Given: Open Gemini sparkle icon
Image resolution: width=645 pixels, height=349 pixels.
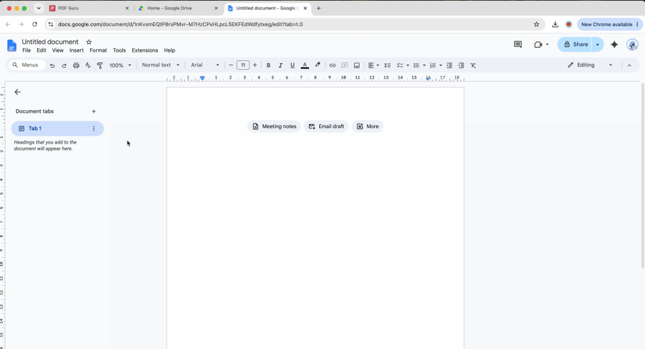Looking at the screenshot, I should coord(614,44).
